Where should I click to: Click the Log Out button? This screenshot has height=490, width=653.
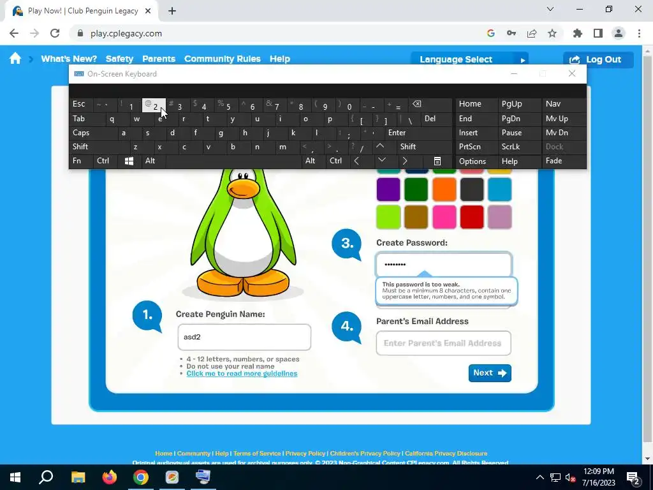598,59
